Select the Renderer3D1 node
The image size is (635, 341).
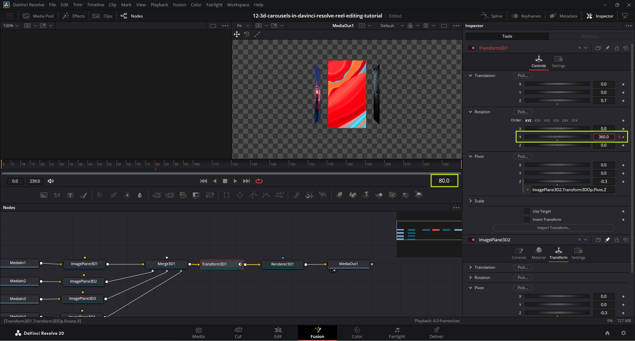click(x=282, y=264)
